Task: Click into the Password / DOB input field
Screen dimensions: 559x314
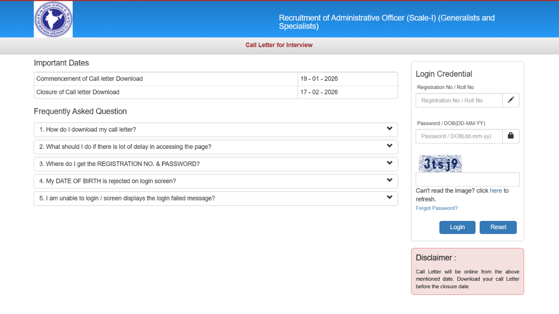Action: click(459, 136)
